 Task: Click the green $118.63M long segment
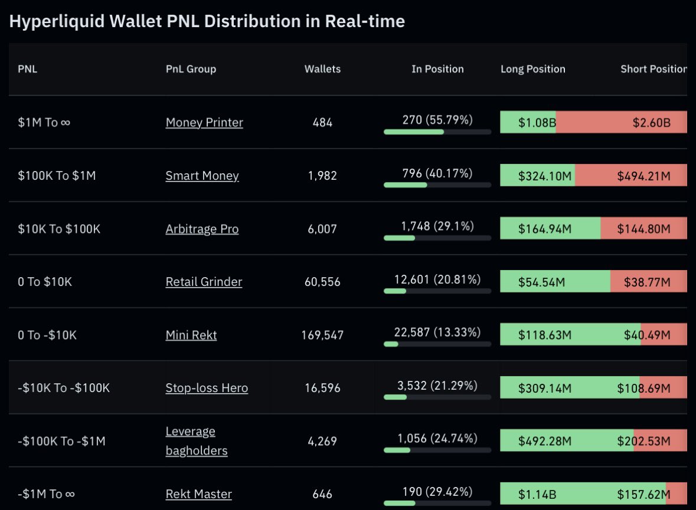point(570,334)
